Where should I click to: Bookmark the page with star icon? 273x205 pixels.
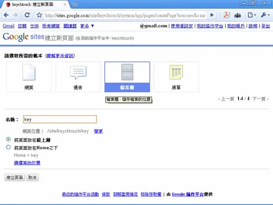pyautogui.click(x=39, y=15)
